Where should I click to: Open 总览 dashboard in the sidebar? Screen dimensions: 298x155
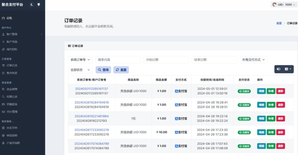[9, 18]
